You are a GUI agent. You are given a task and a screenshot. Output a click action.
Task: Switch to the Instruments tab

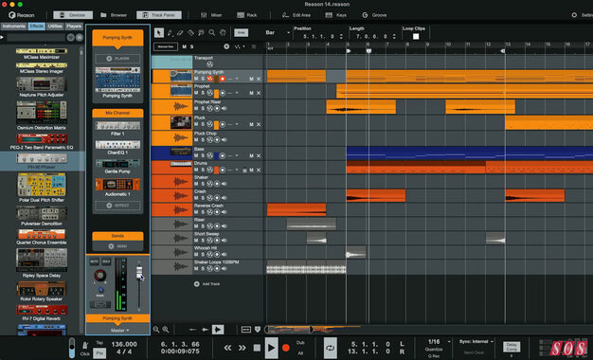click(x=14, y=27)
